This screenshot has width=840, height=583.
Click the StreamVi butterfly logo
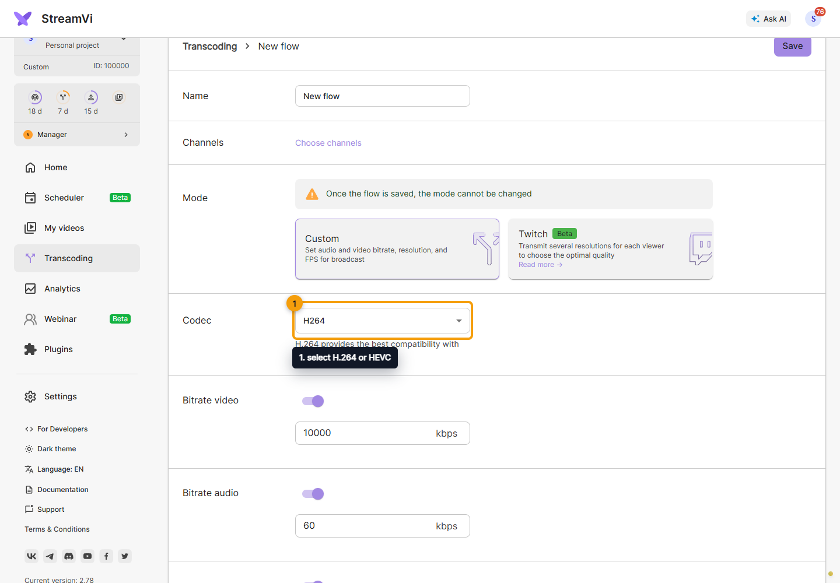coord(23,19)
